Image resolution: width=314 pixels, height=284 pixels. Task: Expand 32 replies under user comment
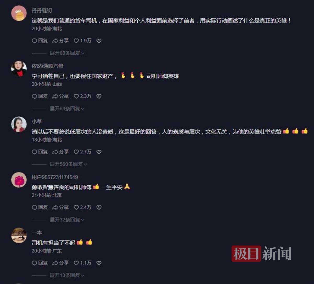coord(67,220)
